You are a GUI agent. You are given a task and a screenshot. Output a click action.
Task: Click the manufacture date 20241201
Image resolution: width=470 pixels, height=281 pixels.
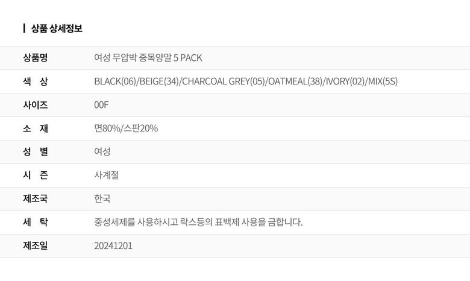[x=113, y=245]
